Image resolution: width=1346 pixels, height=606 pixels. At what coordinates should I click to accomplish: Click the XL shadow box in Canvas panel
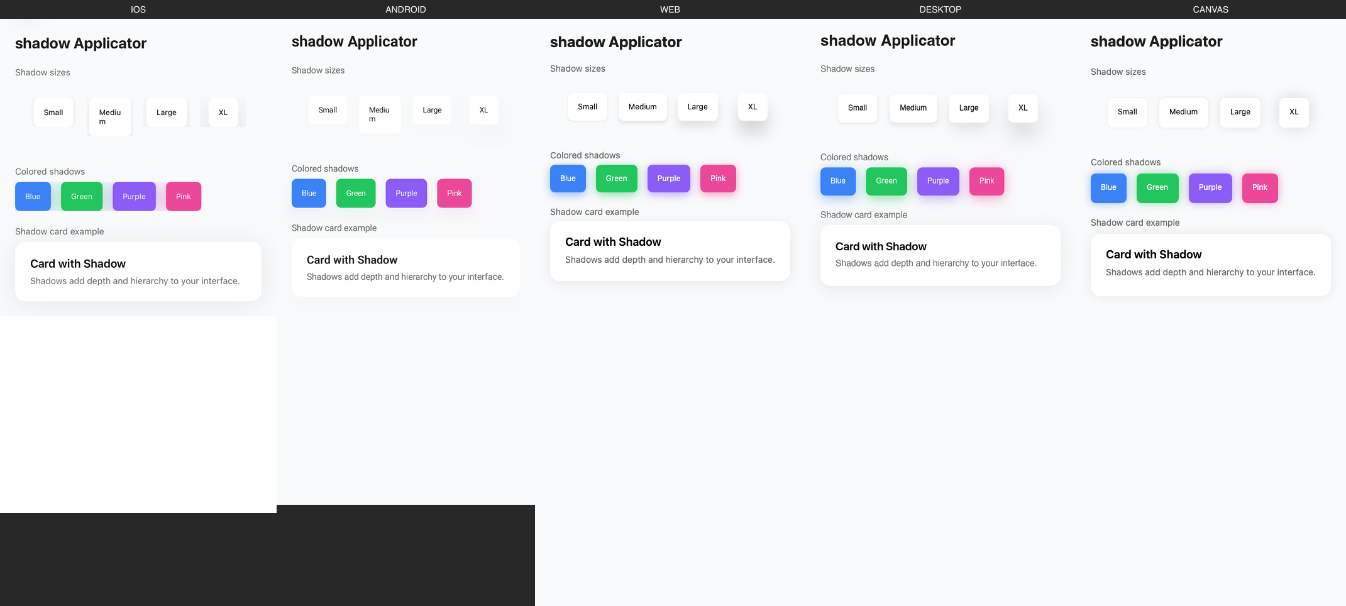pos(1294,113)
